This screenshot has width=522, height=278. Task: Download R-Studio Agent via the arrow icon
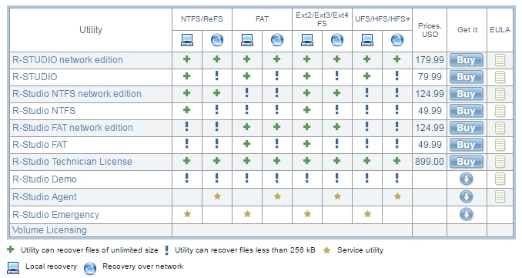point(466,196)
